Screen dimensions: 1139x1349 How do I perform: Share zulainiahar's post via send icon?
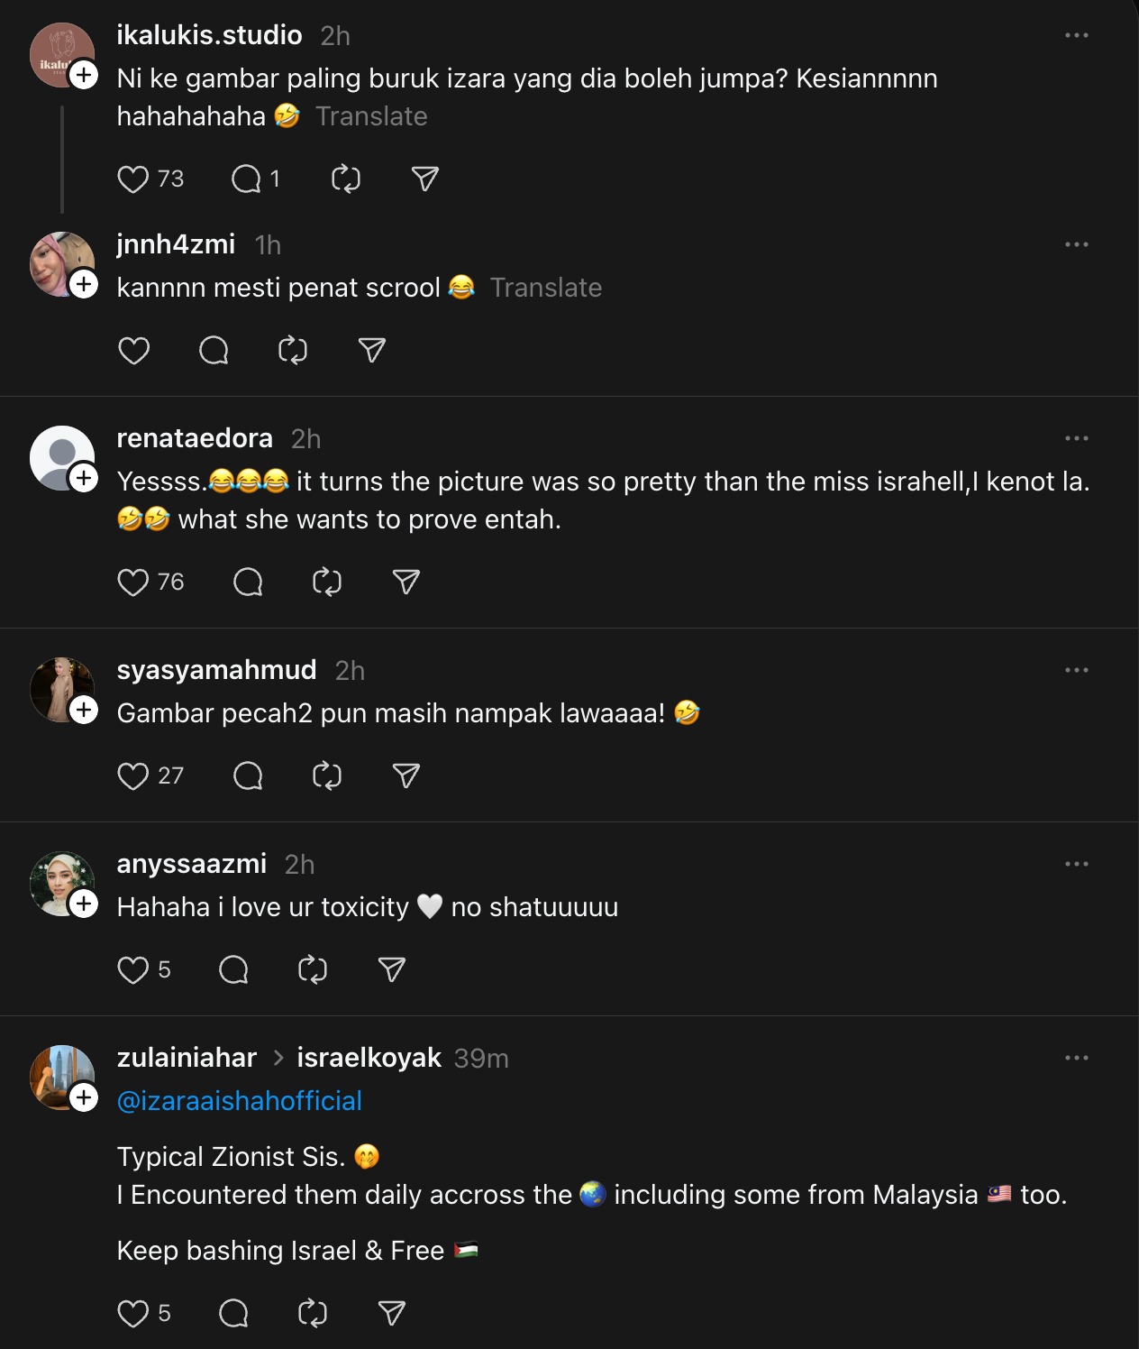(x=392, y=1313)
